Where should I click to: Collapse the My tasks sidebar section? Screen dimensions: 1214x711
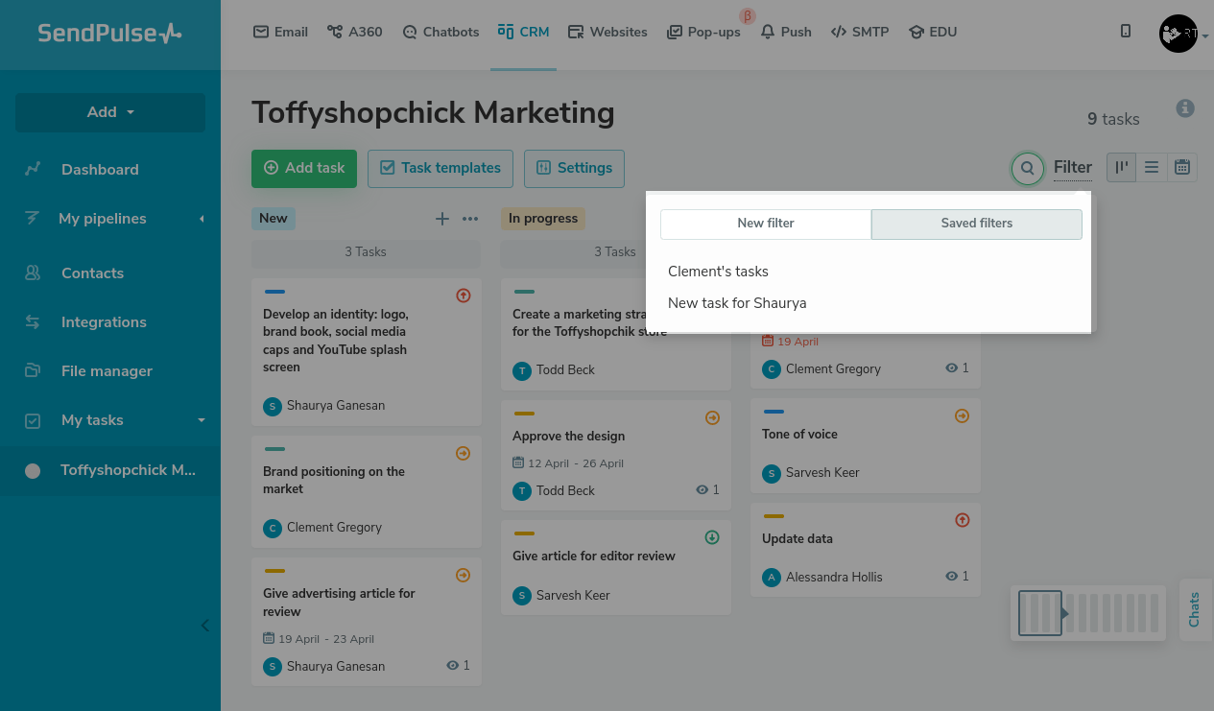point(202,420)
